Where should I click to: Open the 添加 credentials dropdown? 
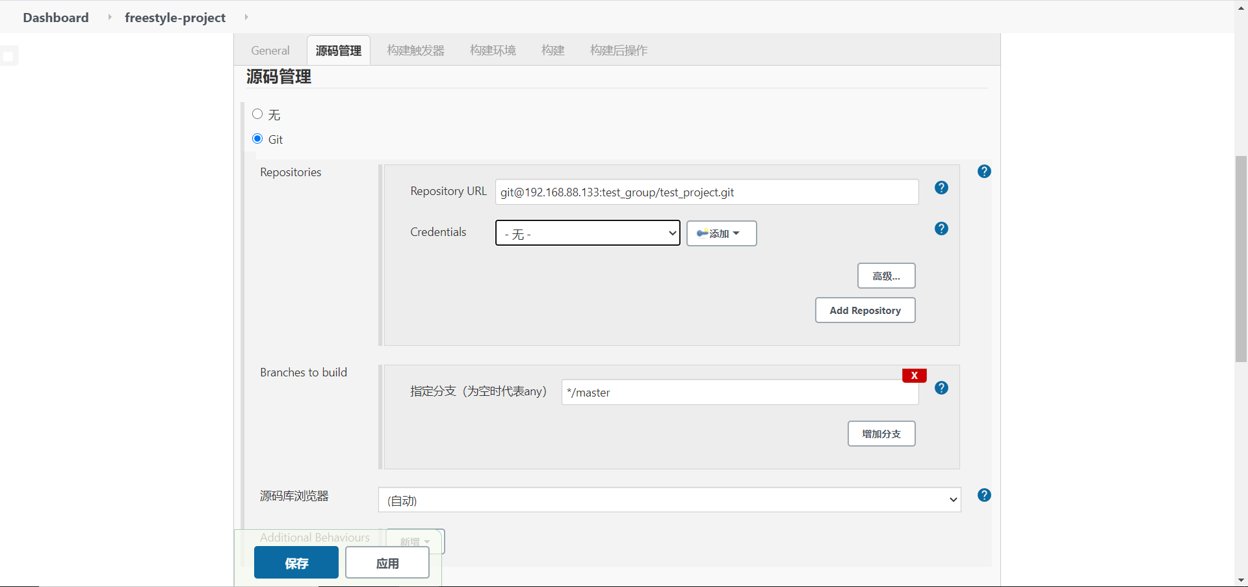click(x=721, y=233)
